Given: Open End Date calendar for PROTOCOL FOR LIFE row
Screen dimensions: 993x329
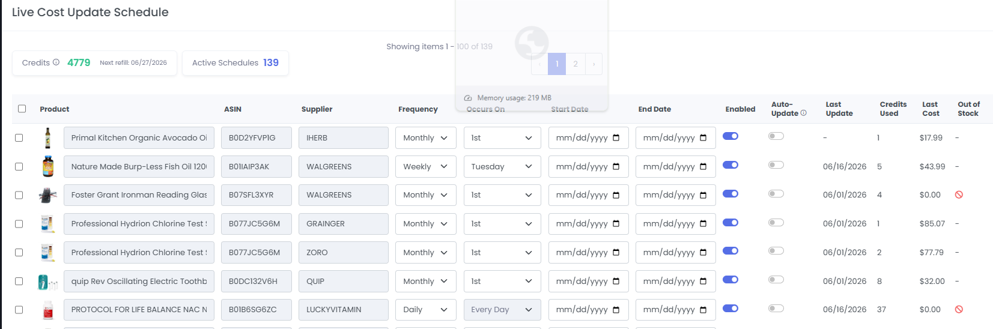Looking at the screenshot, I should coord(703,310).
